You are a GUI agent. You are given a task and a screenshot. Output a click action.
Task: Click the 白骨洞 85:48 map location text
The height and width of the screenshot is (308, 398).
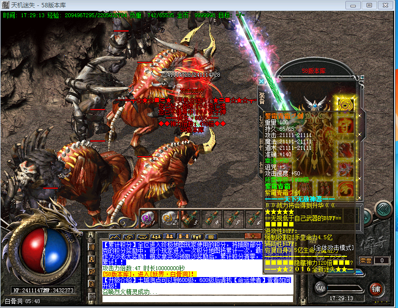click(23, 302)
